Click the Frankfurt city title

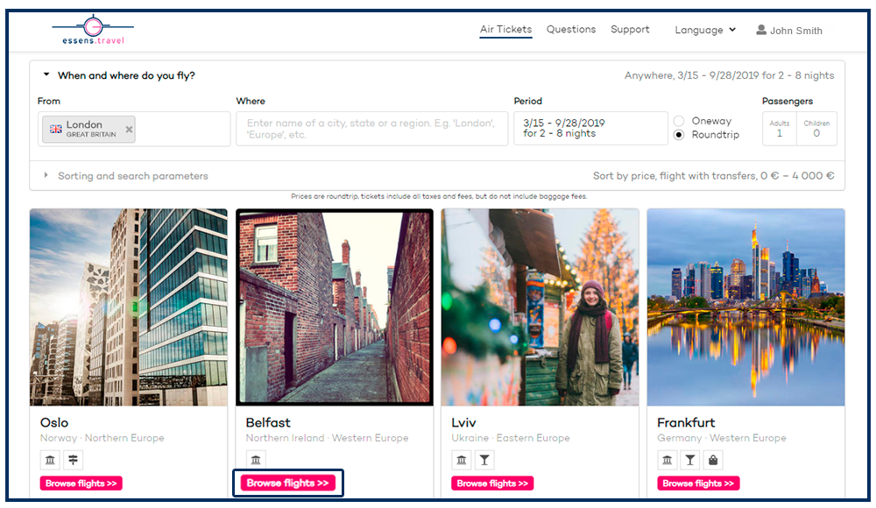tap(686, 422)
